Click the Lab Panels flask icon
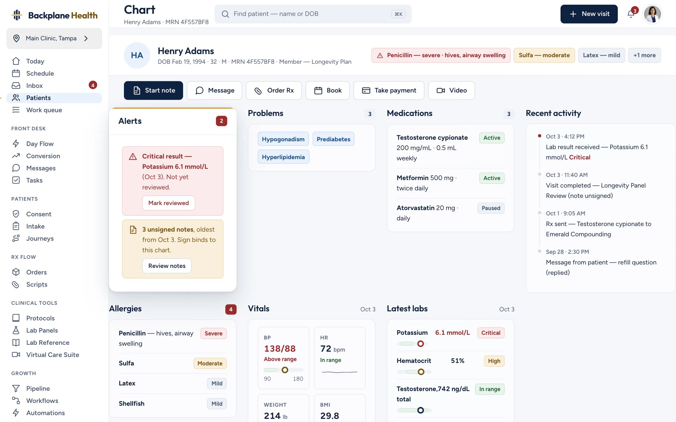The height and width of the screenshot is (422, 676). pyautogui.click(x=16, y=330)
